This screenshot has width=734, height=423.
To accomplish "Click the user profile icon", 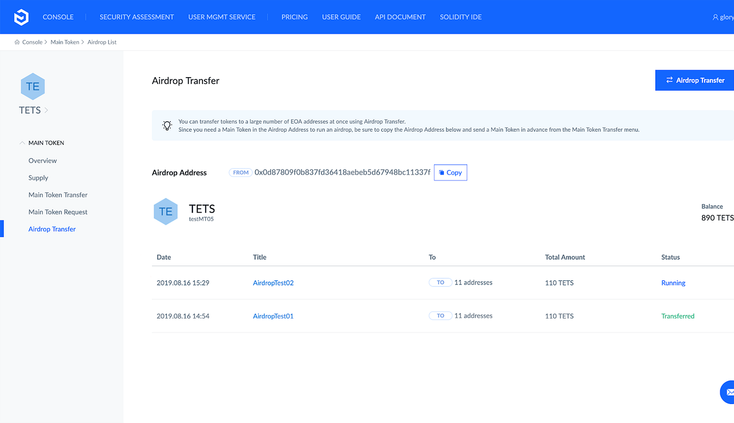I will [715, 17].
